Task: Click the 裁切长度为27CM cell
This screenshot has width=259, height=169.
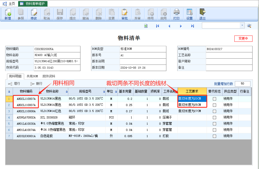Action: click(x=192, y=111)
